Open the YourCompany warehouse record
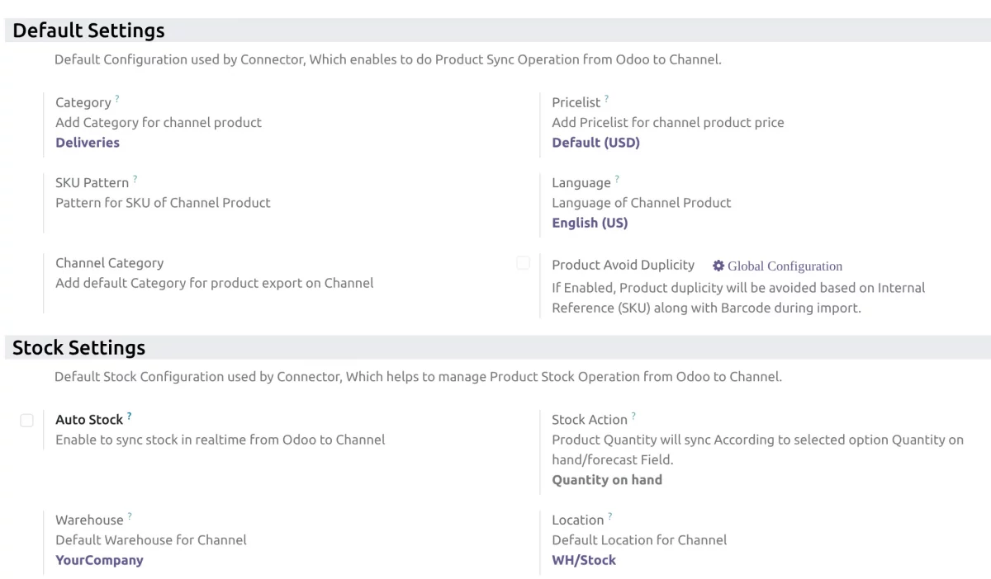The width and height of the screenshot is (991, 579). (x=99, y=559)
